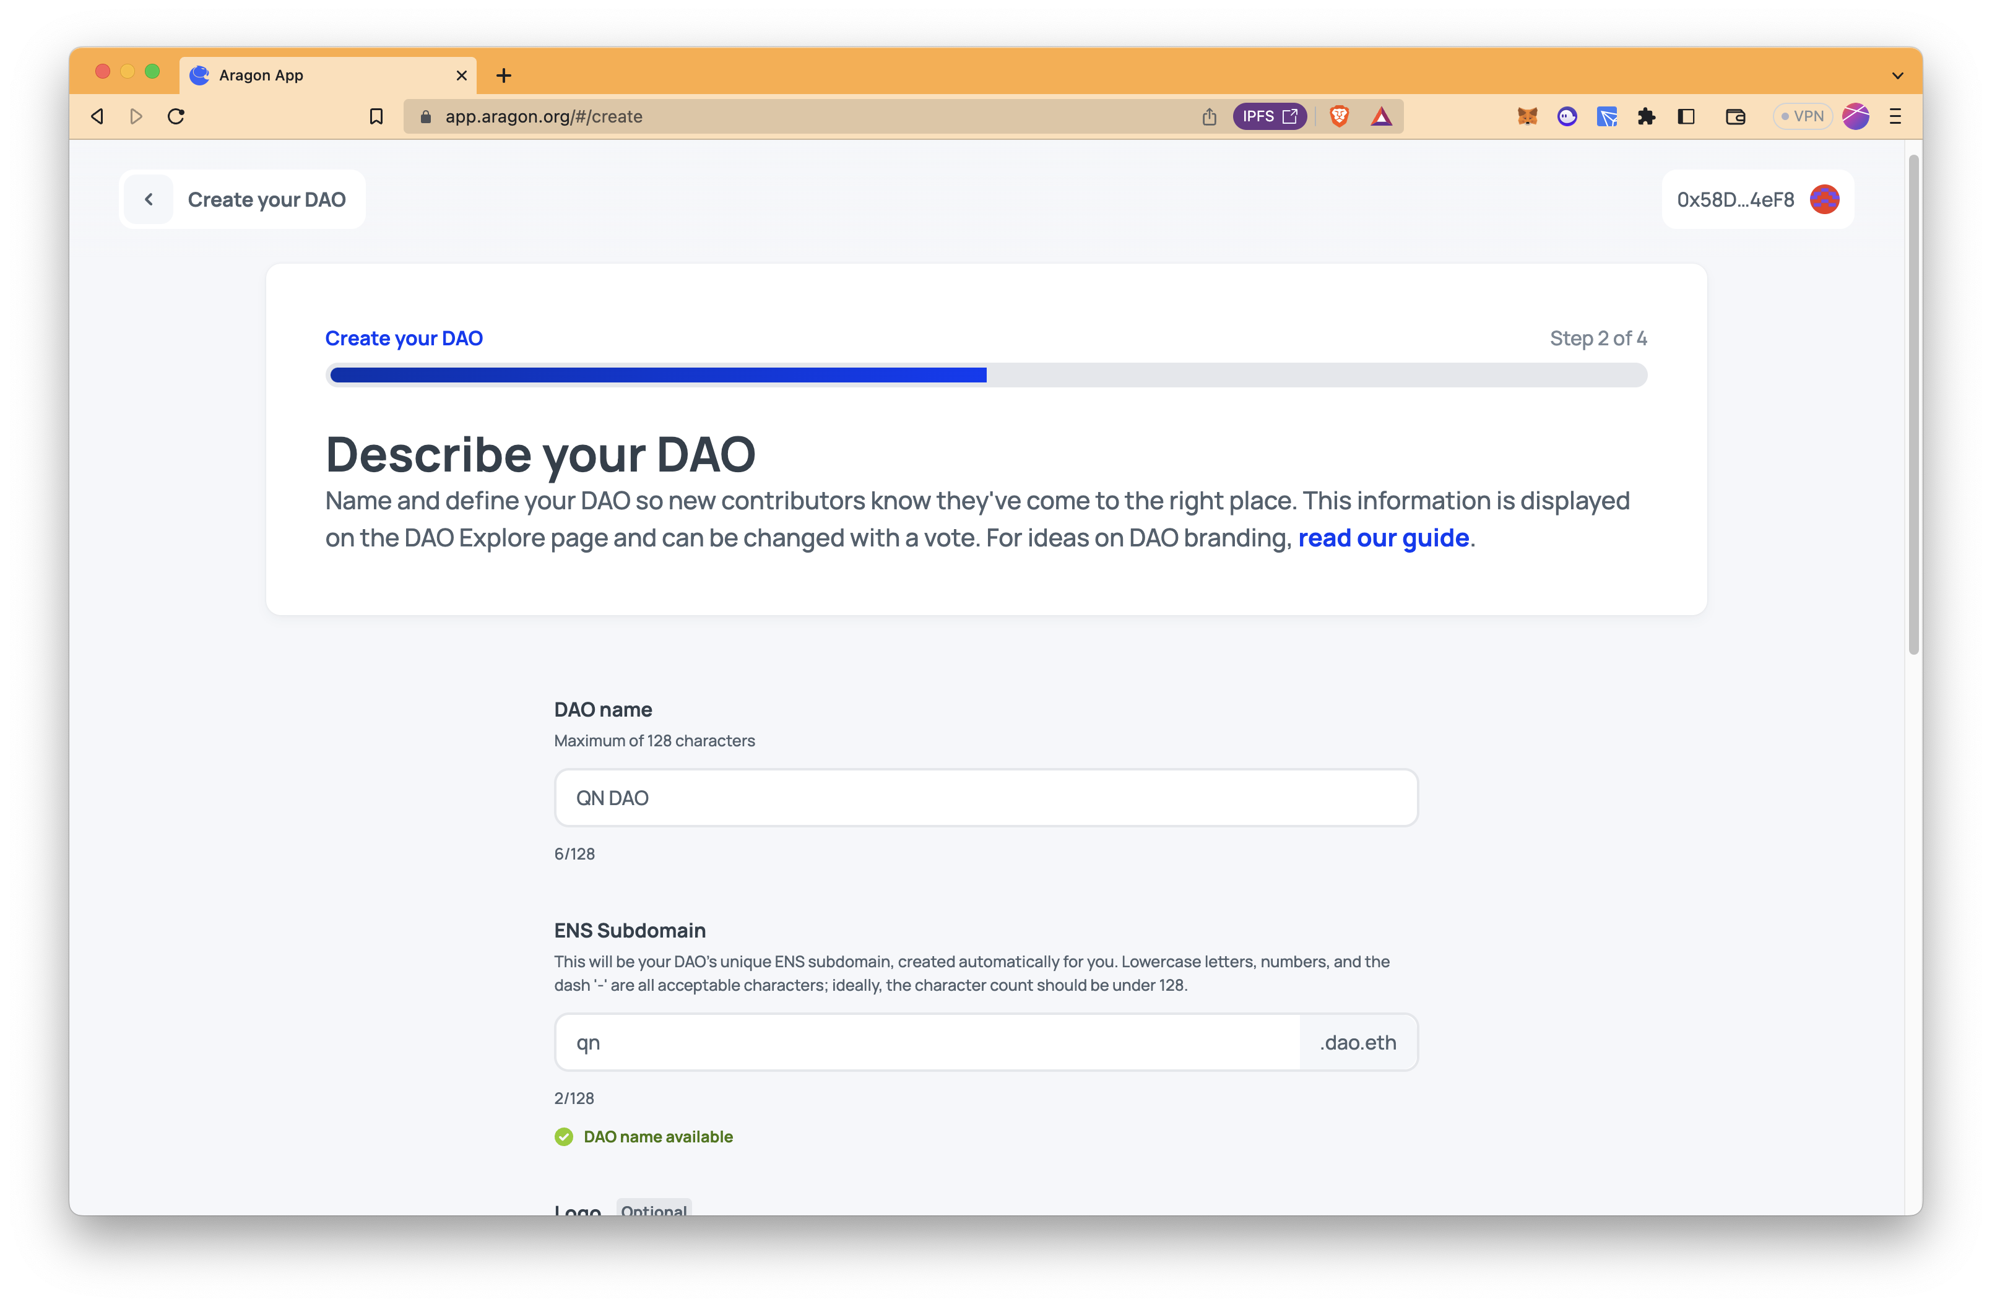
Task: Click Maximum of 128 characters hint
Action: pyautogui.click(x=654, y=741)
